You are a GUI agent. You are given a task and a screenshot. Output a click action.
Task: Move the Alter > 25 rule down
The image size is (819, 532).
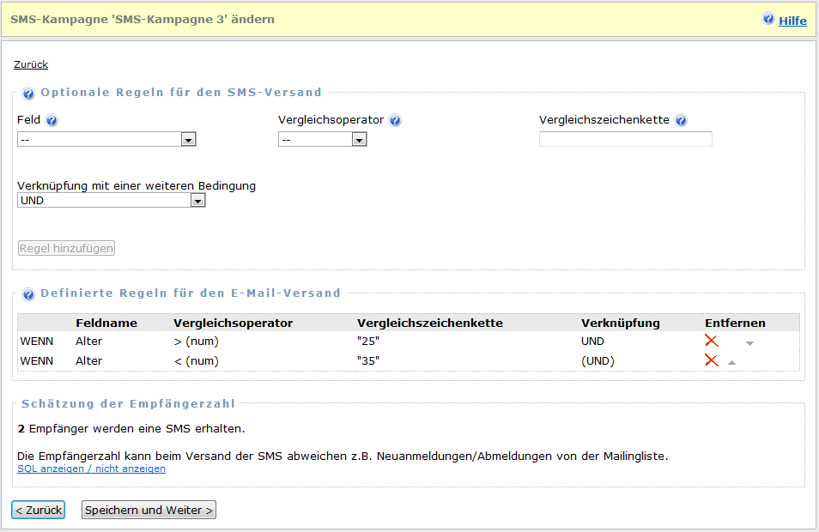749,343
